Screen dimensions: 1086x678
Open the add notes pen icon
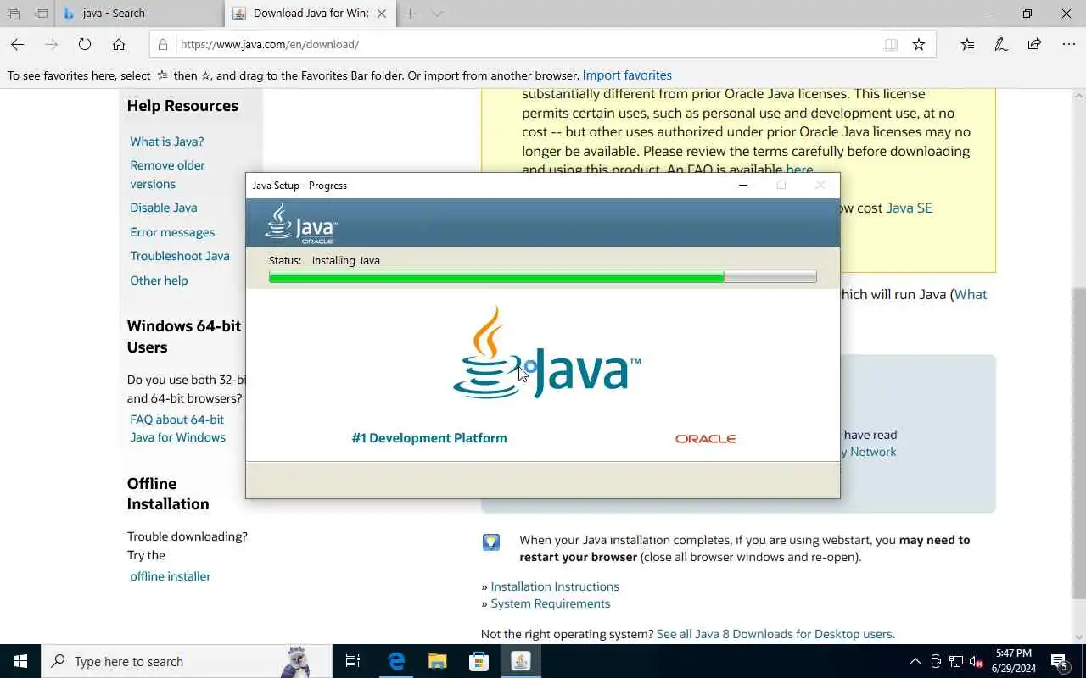pos(1001,44)
